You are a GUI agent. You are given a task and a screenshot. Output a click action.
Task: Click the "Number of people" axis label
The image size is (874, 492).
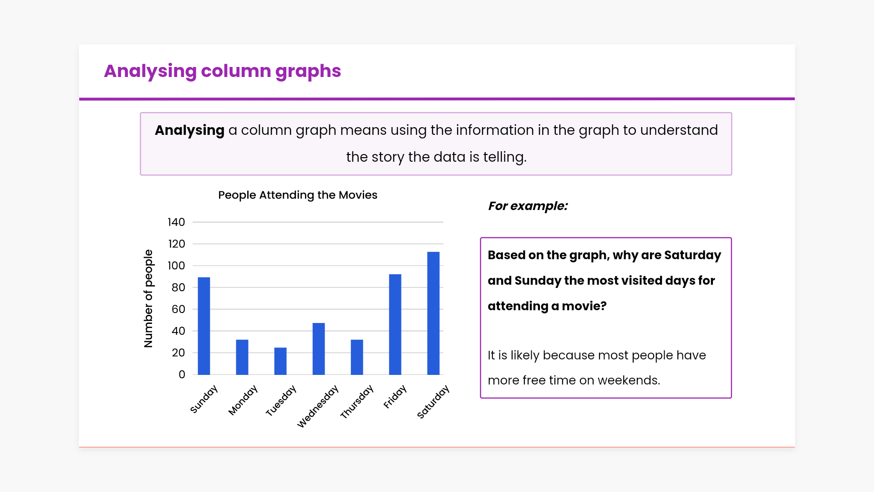tap(148, 298)
